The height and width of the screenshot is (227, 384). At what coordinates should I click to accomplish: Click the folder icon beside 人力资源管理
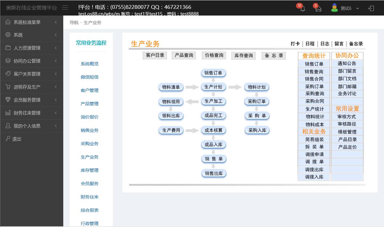pyautogui.click(x=8, y=48)
